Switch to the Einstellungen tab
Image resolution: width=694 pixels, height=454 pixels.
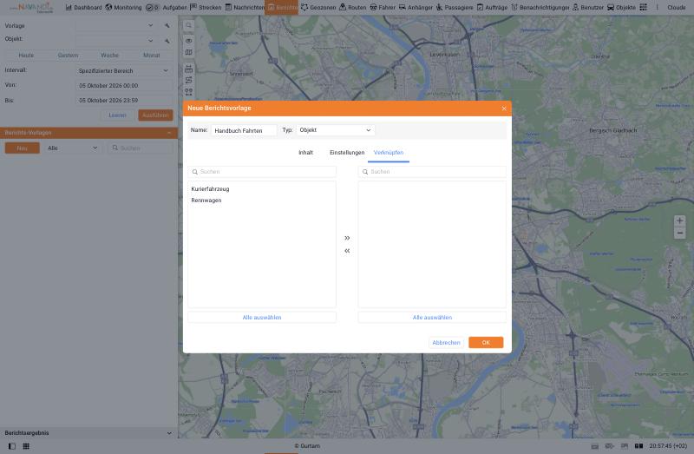click(347, 153)
